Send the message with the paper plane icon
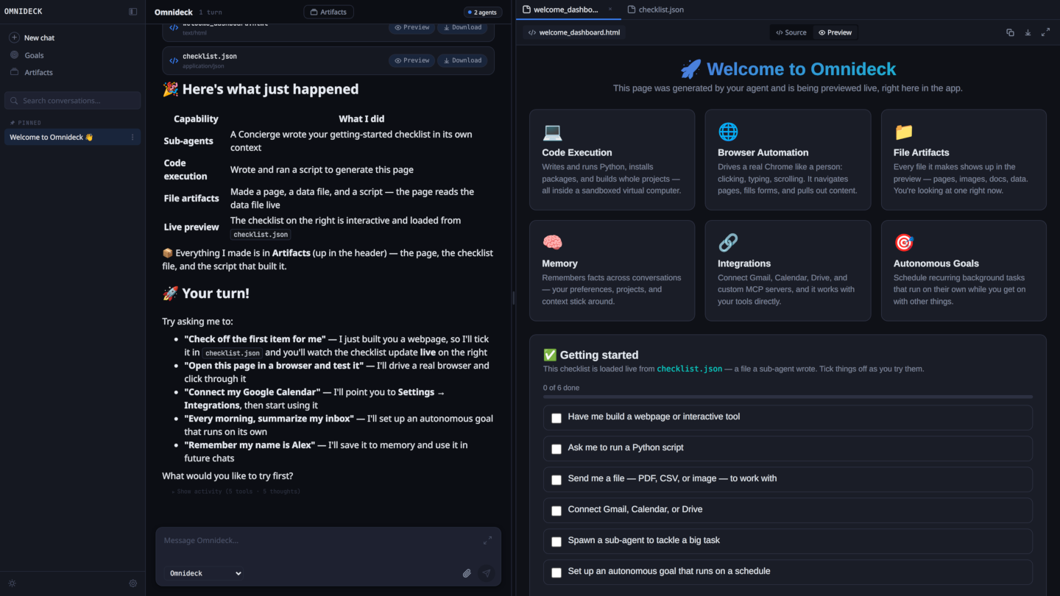 [486, 573]
